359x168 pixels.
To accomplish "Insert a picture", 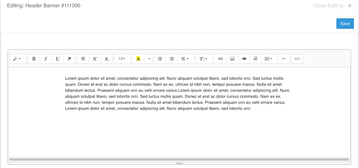I will click(x=232, y=59).
